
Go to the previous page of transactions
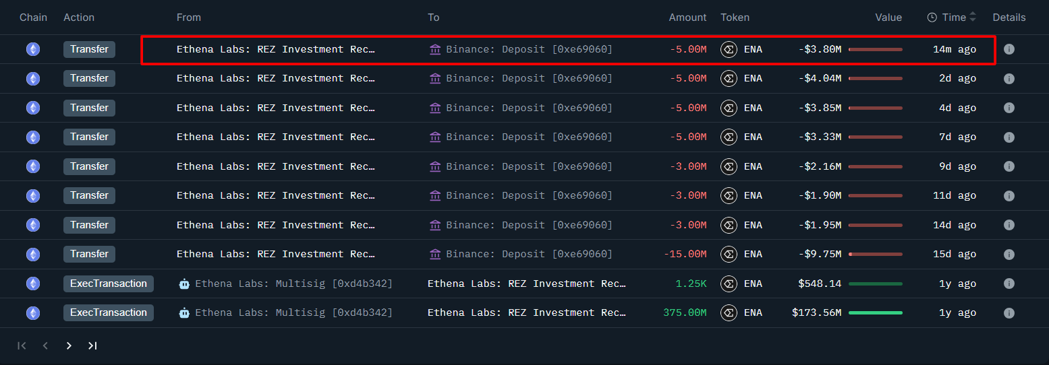[45, 345]
